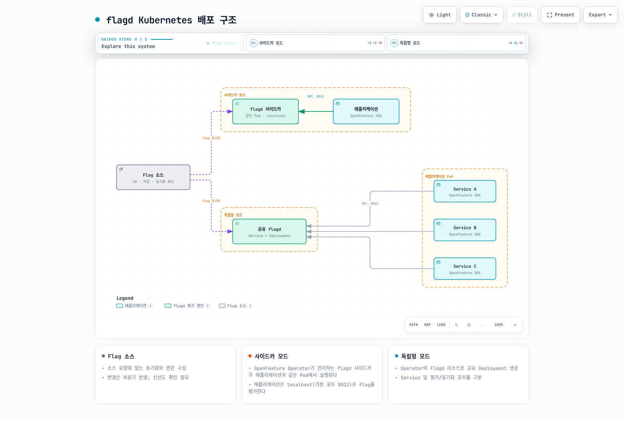
Task: Zoom out with the minus icon
Action: [483, 325]
